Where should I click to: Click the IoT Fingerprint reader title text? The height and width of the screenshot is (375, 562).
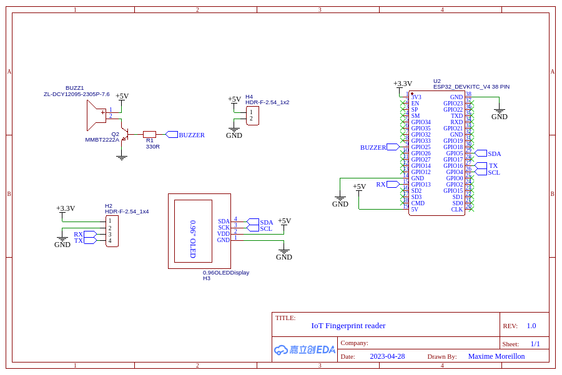coord(348,326)
